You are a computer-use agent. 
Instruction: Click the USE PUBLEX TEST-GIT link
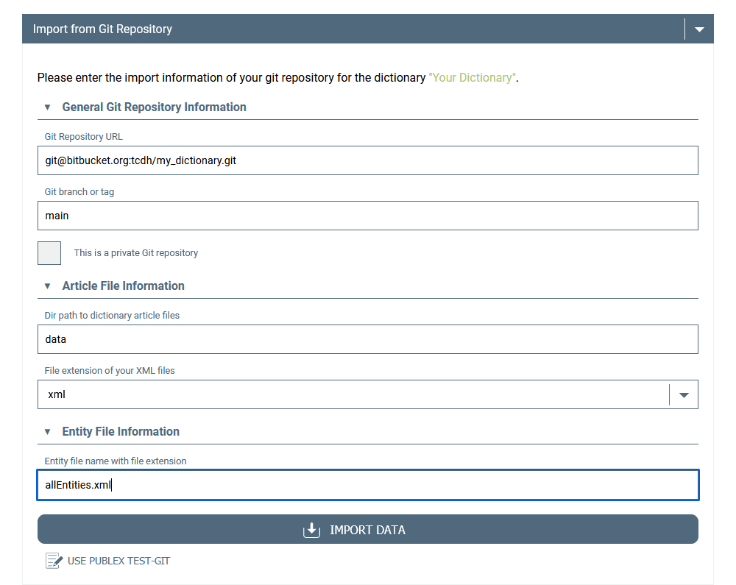[x=118, y=561]
